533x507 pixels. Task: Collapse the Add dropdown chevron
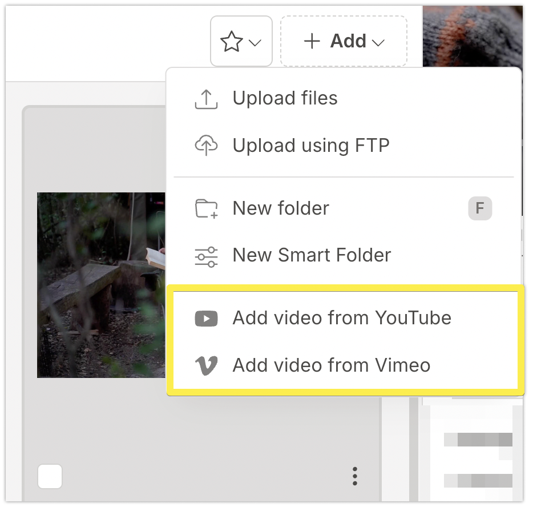click(378, 43)
